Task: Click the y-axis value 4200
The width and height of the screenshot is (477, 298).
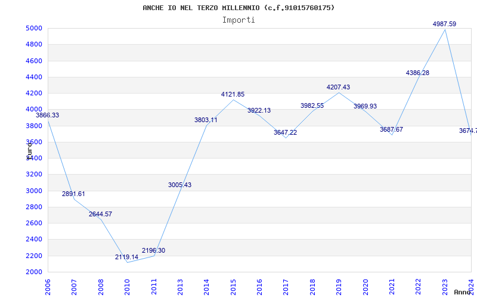Action: click(34, 93)
